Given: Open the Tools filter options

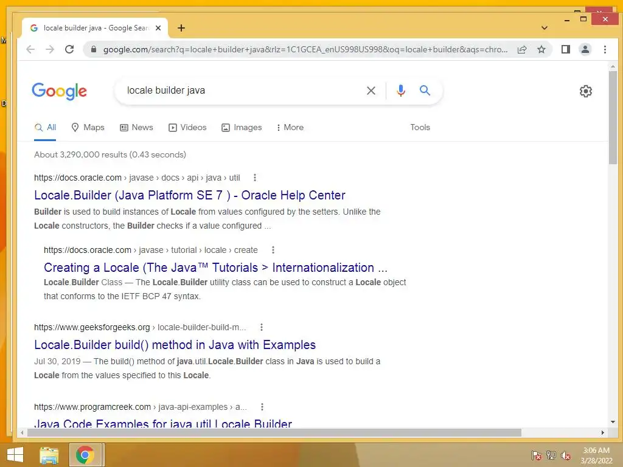Looking at the screenshot, I should 420,128.
